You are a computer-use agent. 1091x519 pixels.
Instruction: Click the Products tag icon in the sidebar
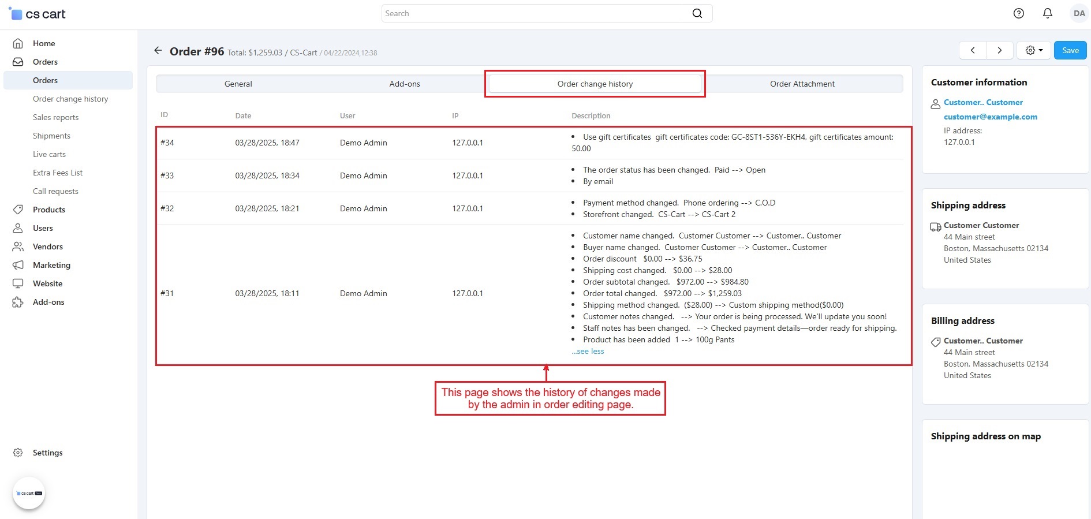click(18, 210)
